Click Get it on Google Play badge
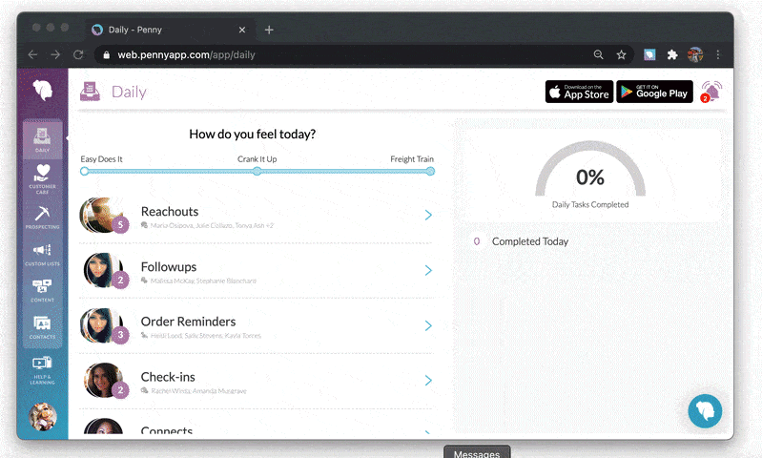Viewport: 762px width, 458px height. 654,92
